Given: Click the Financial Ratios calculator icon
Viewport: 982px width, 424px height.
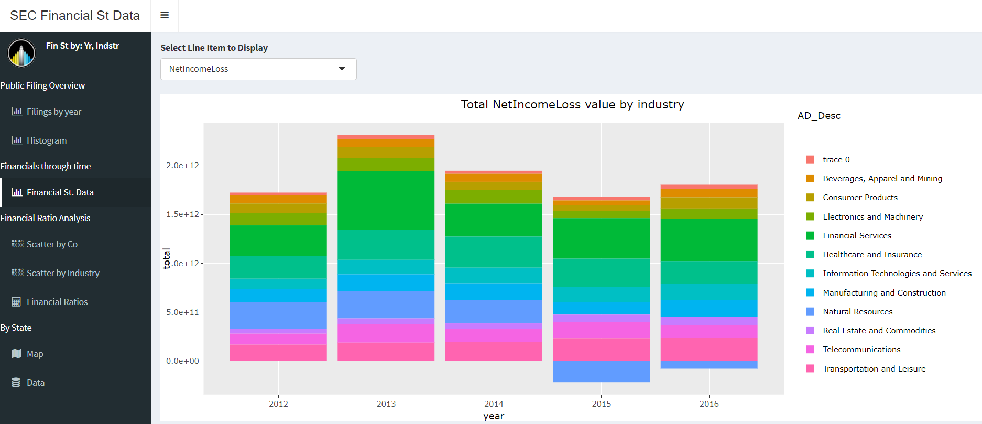Looking at the screenshot, I should (16, 302).
